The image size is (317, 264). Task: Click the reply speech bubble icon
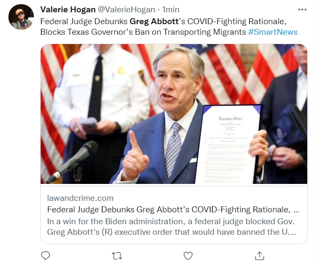coord(46,256)
